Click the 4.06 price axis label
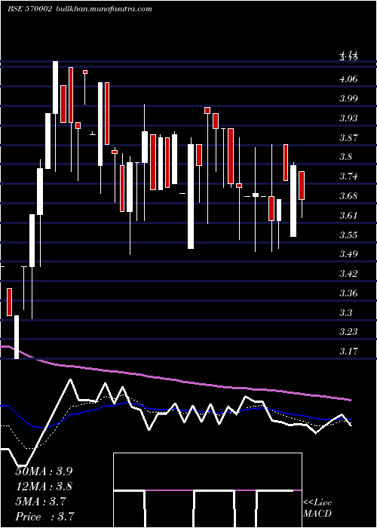 pos(348,79)
